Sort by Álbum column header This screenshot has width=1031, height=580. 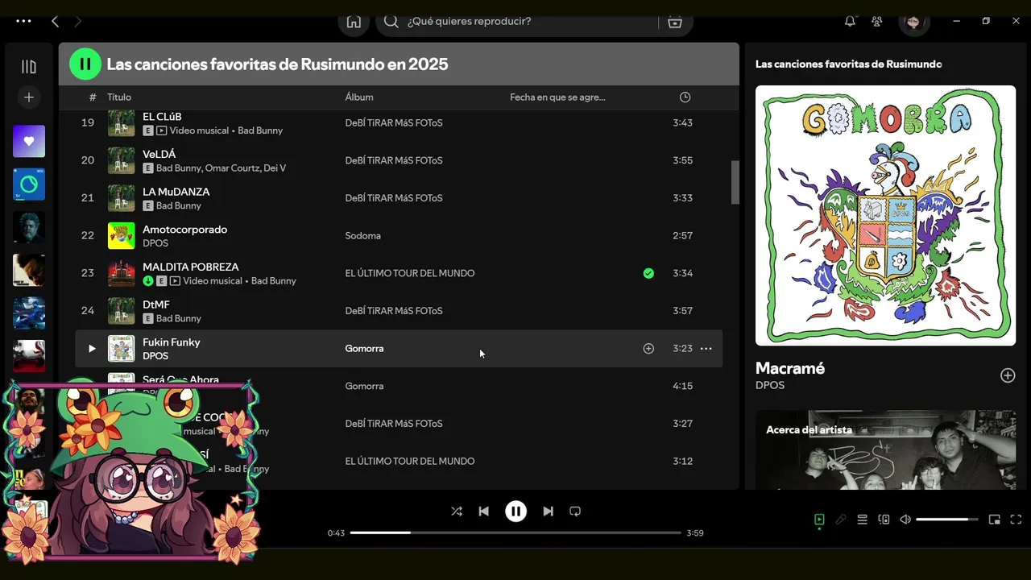[359, 97]
